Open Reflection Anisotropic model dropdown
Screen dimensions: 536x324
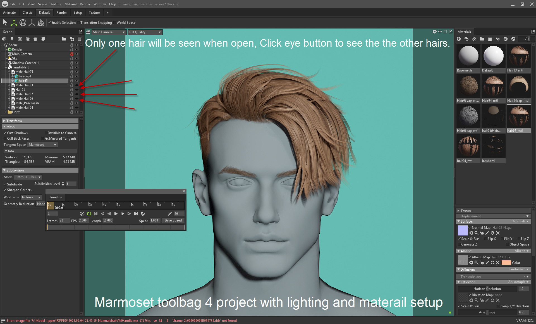(x=518, y=282)
